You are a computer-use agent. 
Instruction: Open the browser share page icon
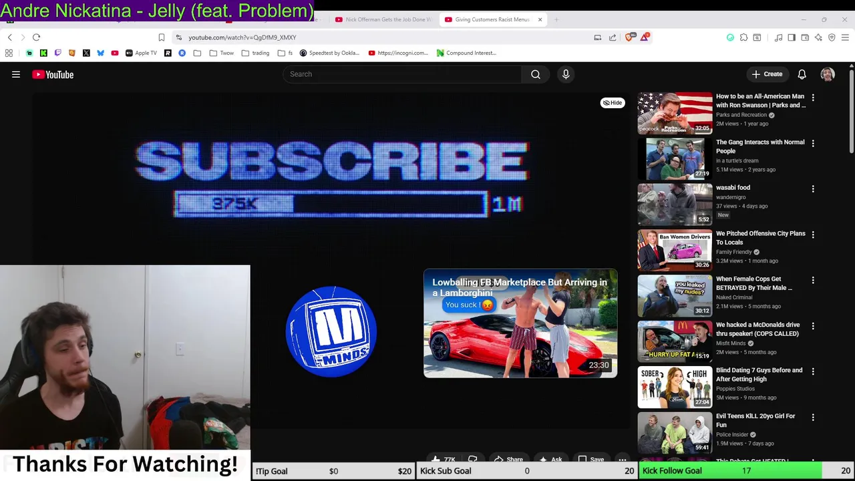pyautogui.click(x=613, y=37)
